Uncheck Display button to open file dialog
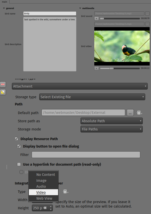This screenshot has width=151, height=214. [x=19, y=146]
